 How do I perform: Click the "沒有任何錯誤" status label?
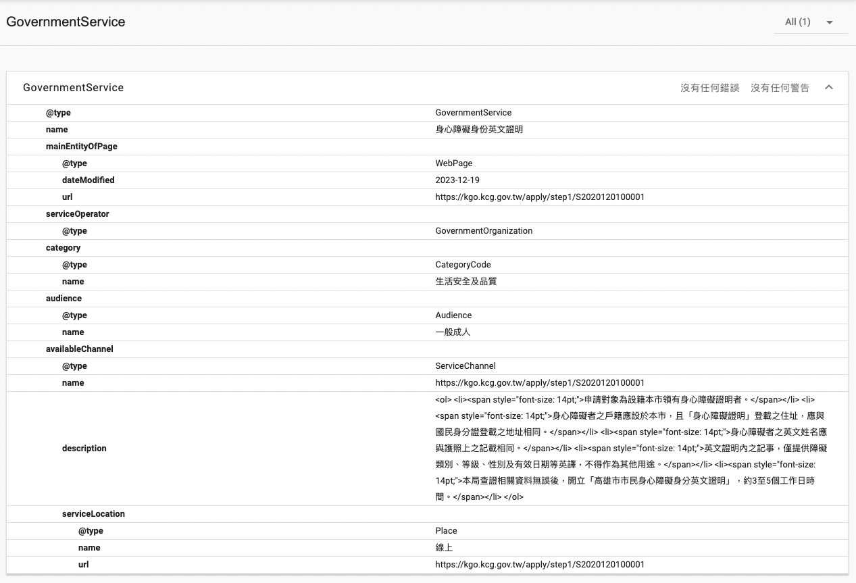point(709,88)
